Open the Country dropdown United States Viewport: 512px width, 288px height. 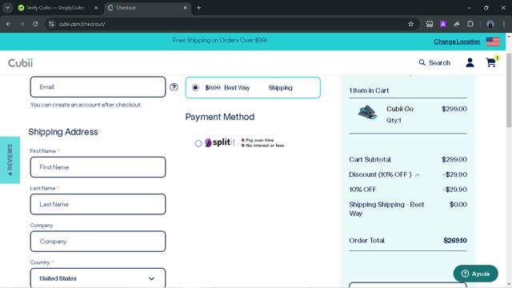coord(98,278)
